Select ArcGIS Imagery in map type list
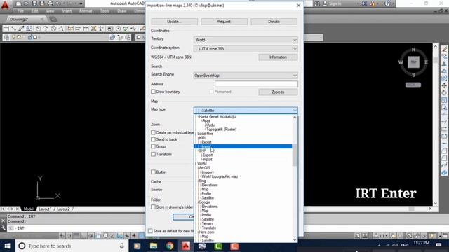The width and height of the screenshot is (449, 252). click(208, 172)
